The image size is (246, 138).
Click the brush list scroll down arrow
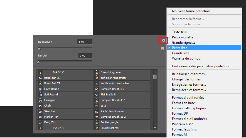[155, 128]
